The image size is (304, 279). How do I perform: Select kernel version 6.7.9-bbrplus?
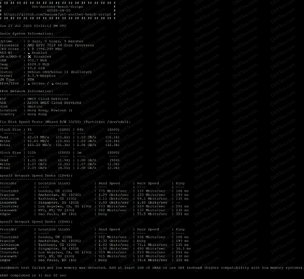pos(41,76)
